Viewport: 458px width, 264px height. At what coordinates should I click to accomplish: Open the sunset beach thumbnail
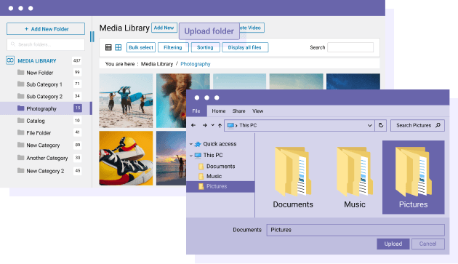pos(171,158)
